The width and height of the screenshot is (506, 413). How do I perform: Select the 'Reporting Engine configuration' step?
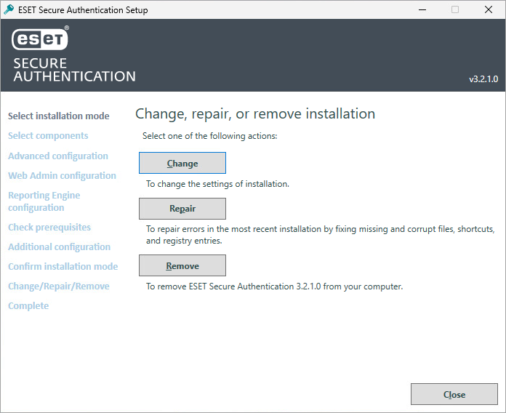(44, 201)
